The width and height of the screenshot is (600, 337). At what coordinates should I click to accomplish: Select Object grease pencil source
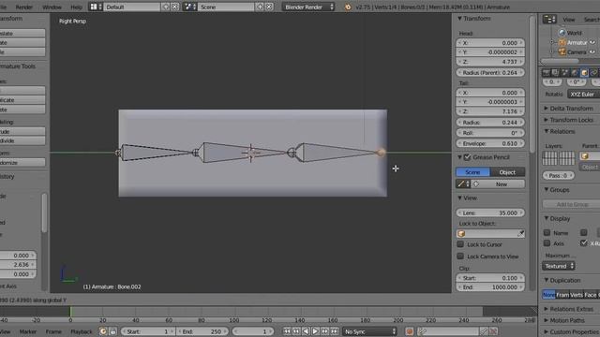click(507, 172)
